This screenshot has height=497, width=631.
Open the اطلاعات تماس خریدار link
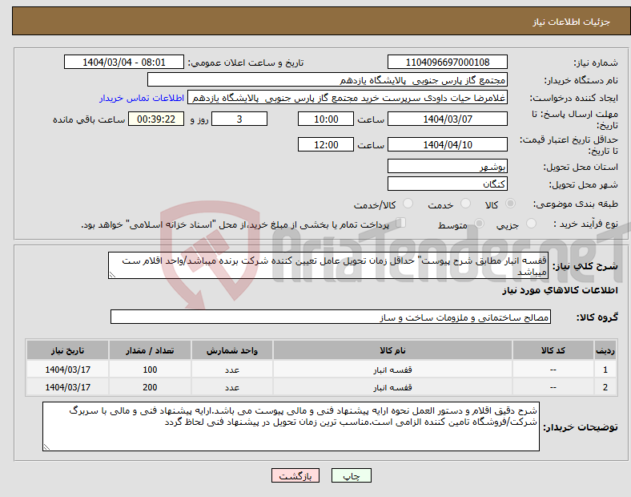(142, 98)
